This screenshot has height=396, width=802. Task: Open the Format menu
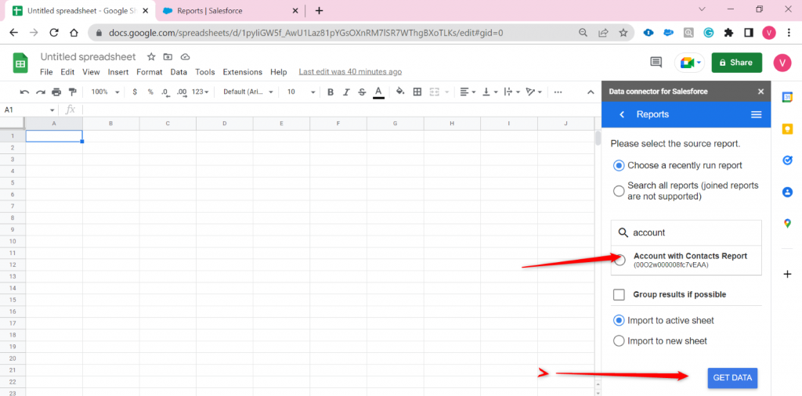pyautogui.click(x=150, y=72)
